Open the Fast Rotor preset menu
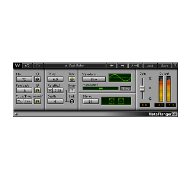186x186 pixels. pyautogui.click(x=75, y=65)
